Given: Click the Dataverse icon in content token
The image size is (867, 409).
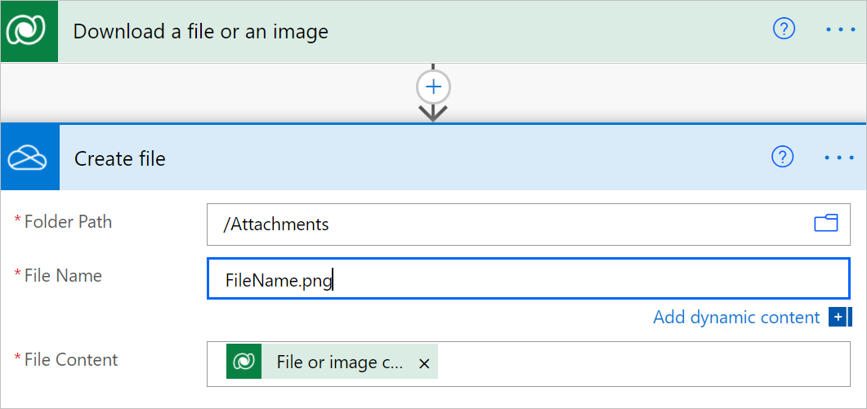Looking at the screenshot, I should pos(244,362).
